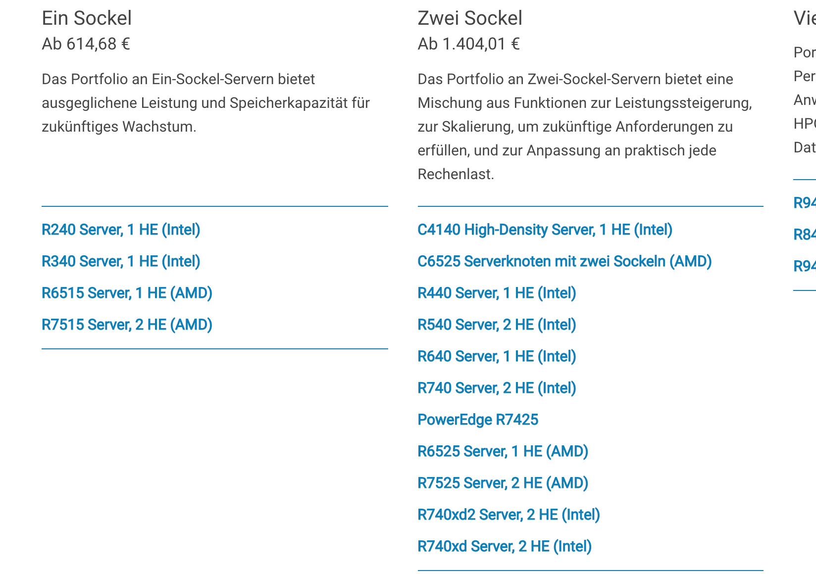Click R740xd2 Server, 2 HE (Intel) link
This screenshot has height=574, width=816.
(509, 515)
